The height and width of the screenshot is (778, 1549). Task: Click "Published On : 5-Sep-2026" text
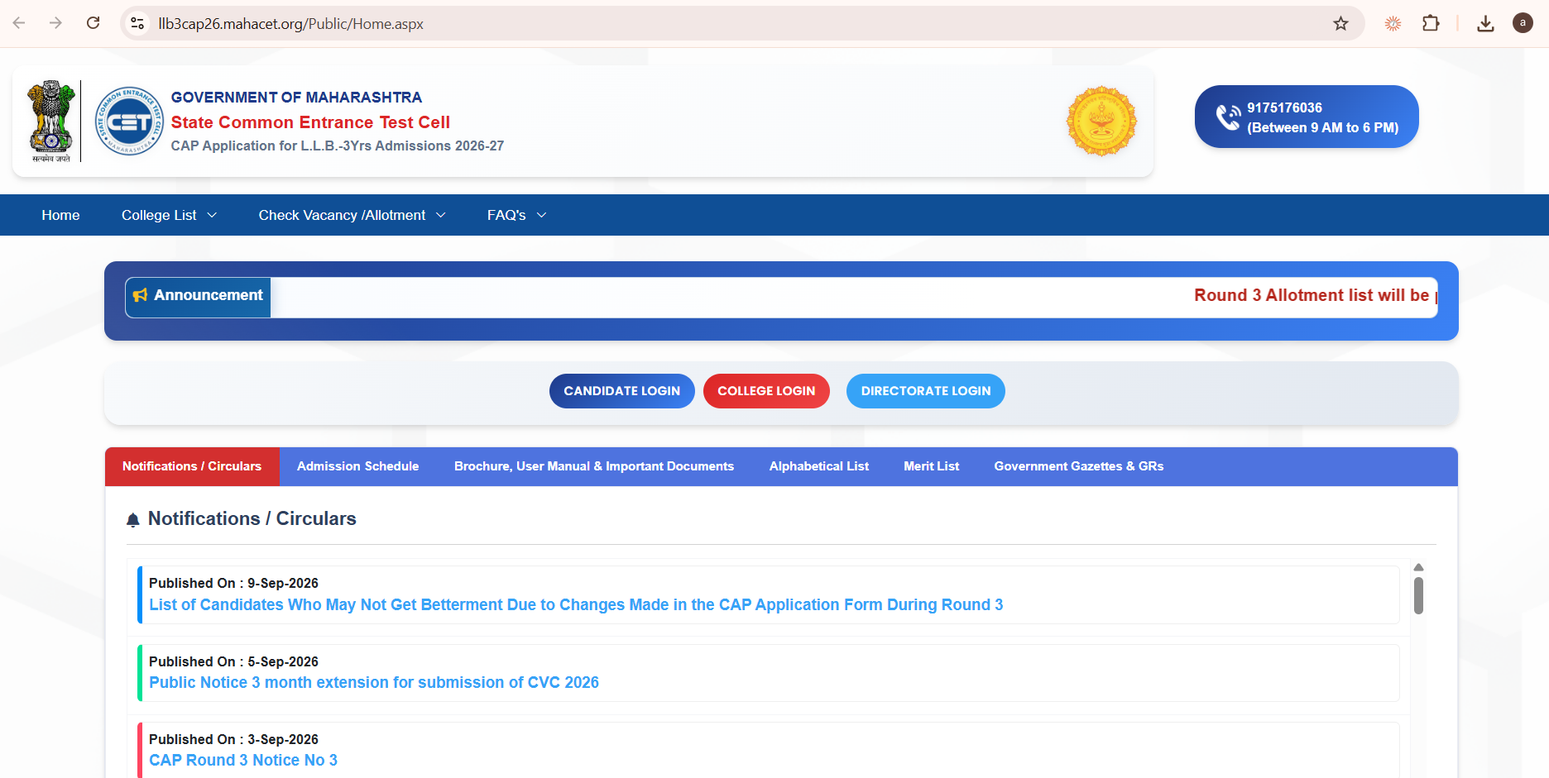click(233, 661)
